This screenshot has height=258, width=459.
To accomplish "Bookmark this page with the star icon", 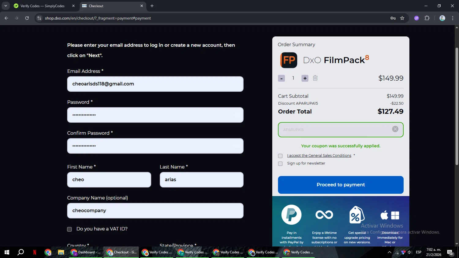I will pos(402,18).
